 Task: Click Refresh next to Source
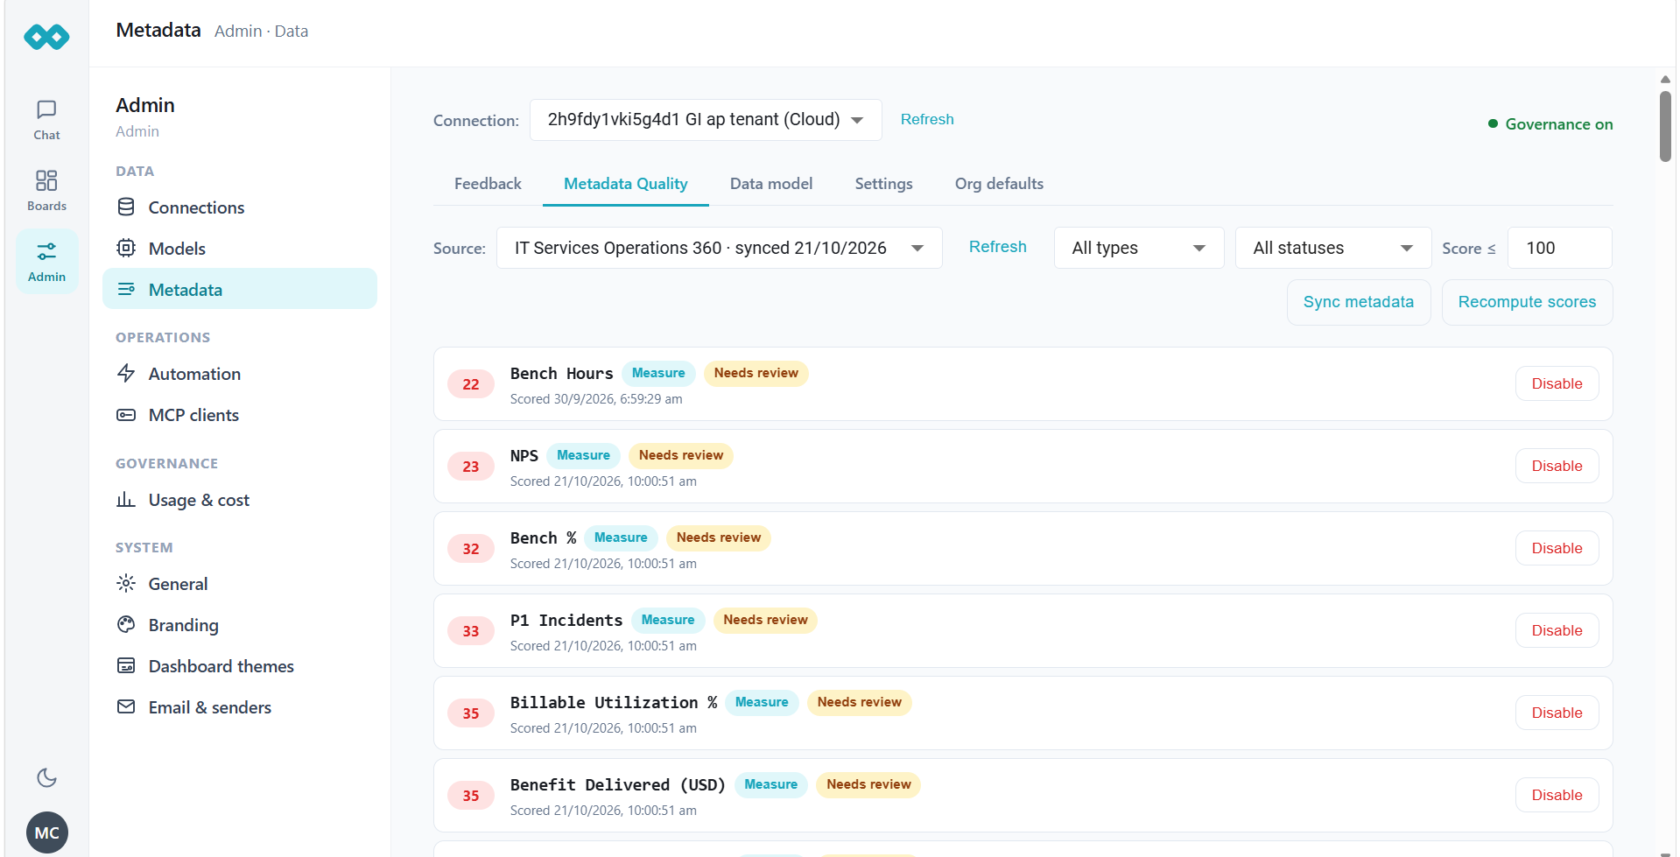coord(997,247)
